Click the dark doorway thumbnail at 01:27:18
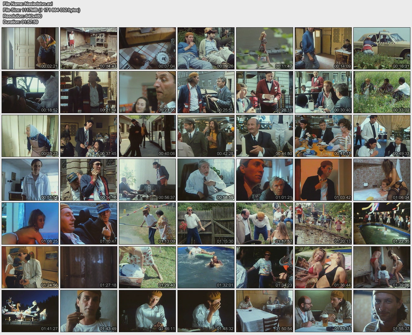This screenshot has width=412, height=335. pos(89,267)
